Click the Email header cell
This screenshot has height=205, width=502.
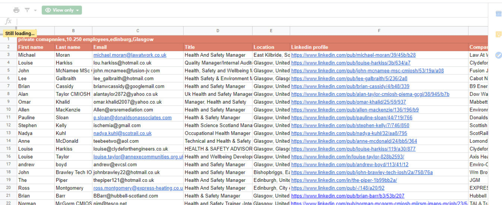tap(138, 47)
